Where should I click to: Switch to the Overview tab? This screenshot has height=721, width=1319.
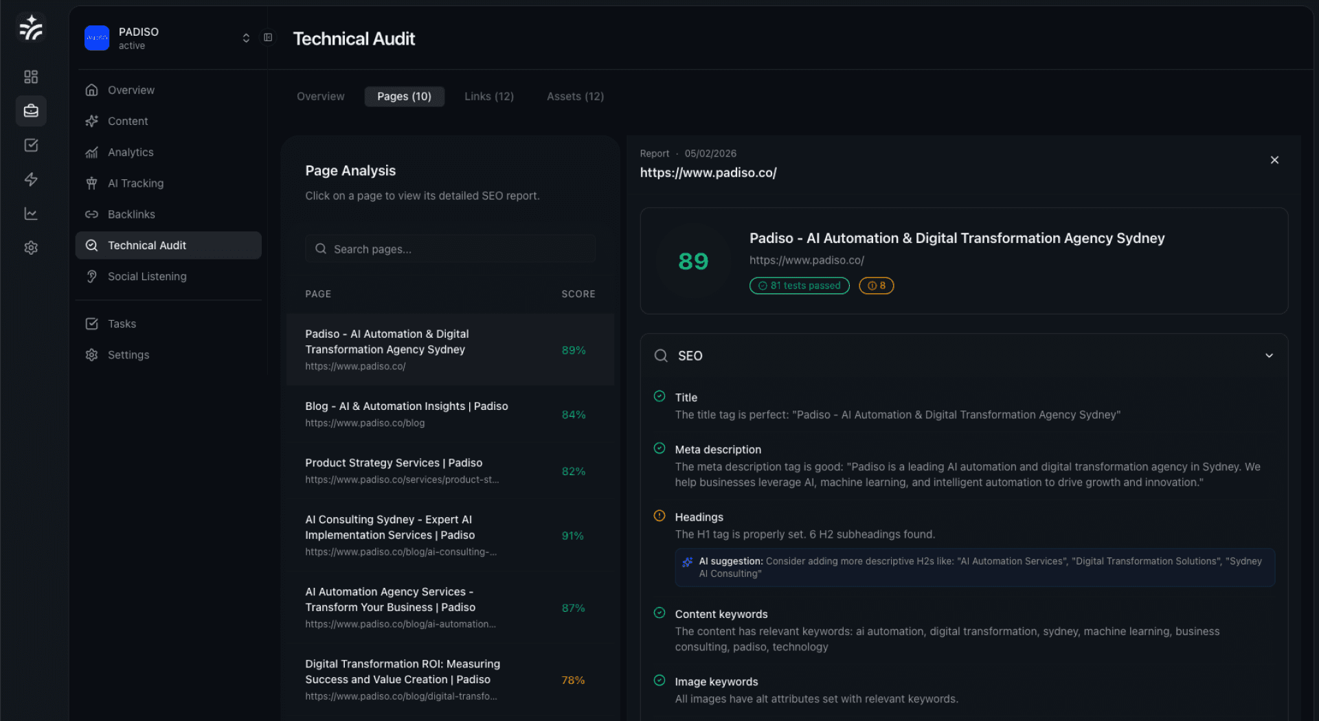coord(321,96)
